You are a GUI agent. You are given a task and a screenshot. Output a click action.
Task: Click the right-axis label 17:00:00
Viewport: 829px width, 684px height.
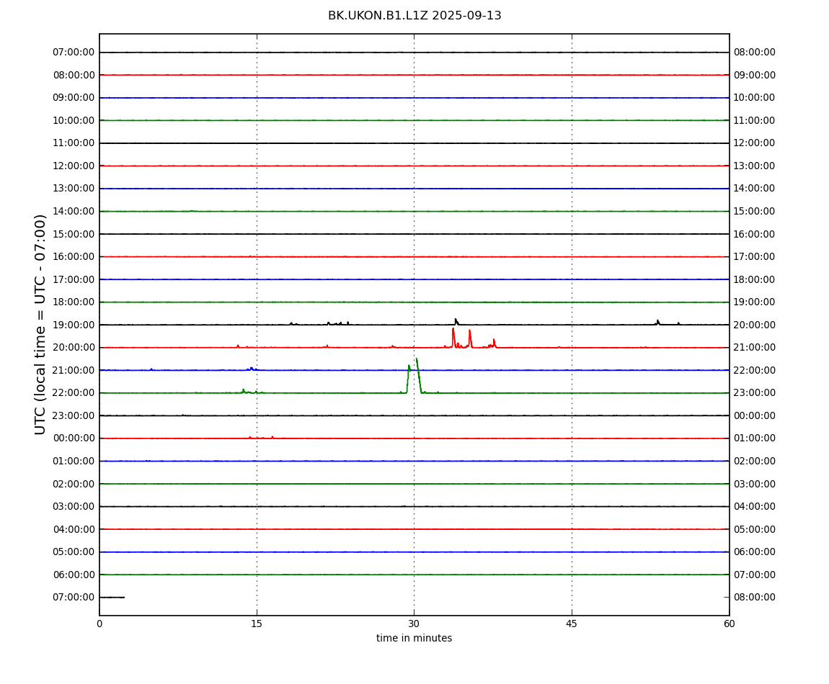(755, 257)
